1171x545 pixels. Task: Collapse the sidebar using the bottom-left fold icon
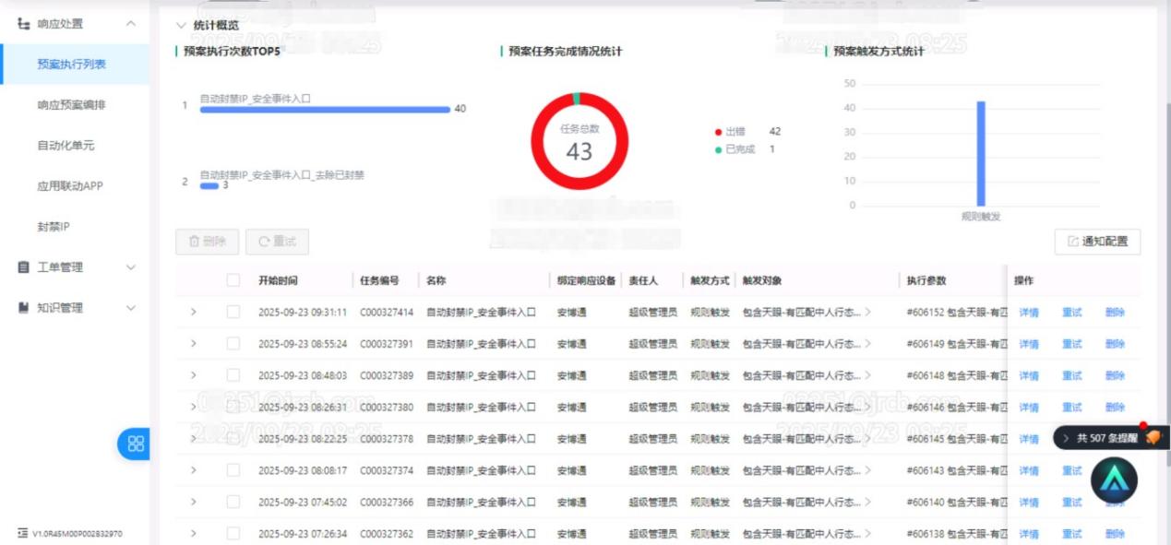pos(23,533)
